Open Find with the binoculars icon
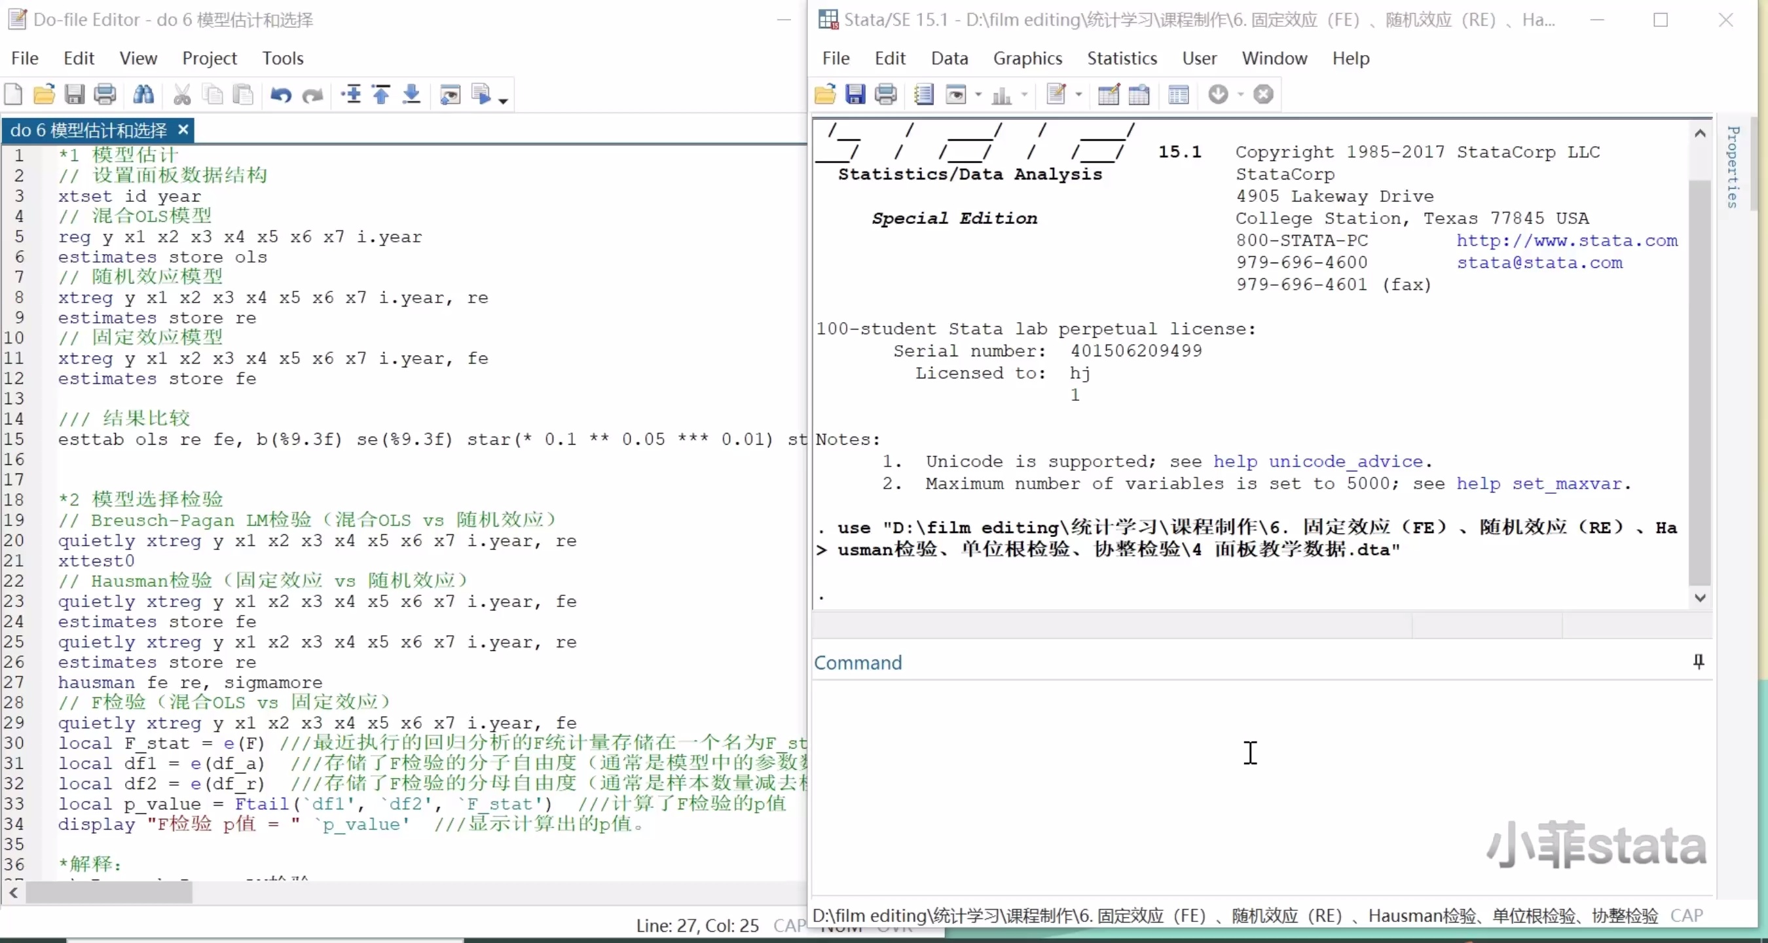1768x943 pixels. click(x=143, y=94)
